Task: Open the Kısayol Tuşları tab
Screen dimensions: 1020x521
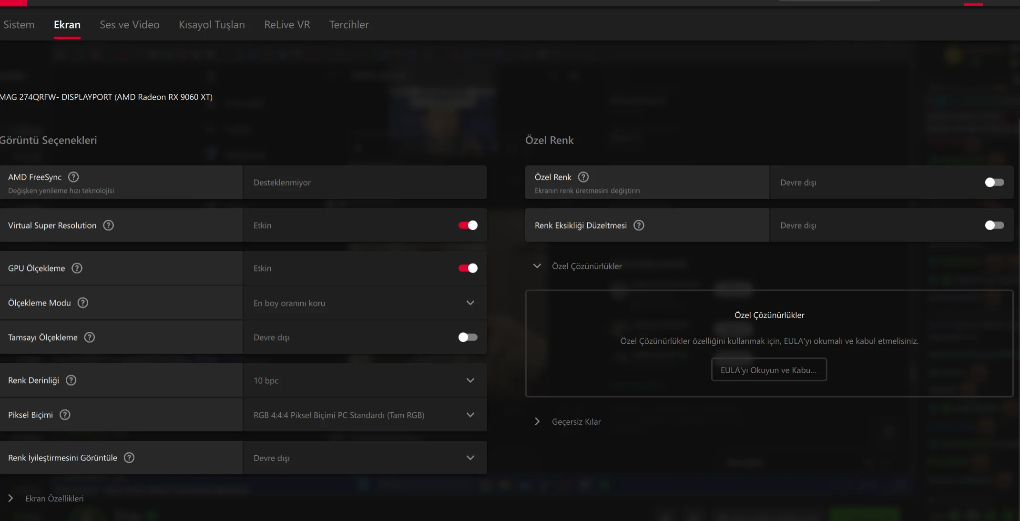Action: (x=212, y=25)
